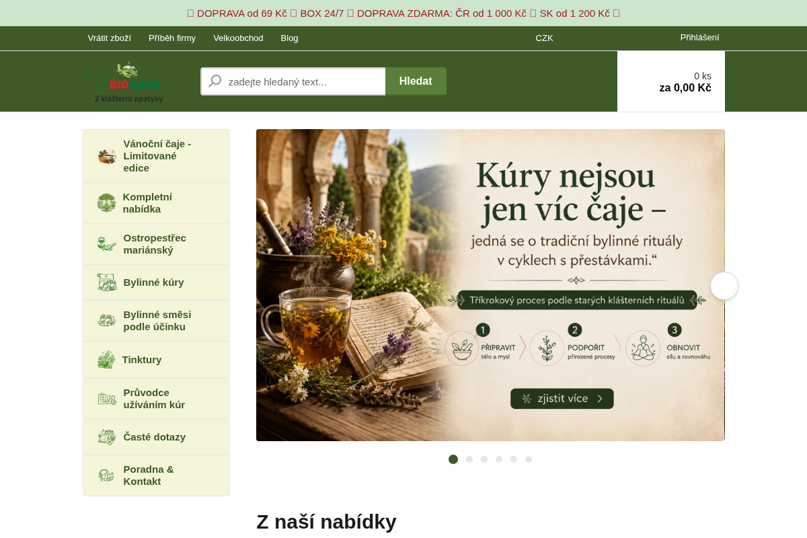Click the shipping info announcement text
Image resolution: width=807 pixels, height=538 pixels.
[403, 13]
